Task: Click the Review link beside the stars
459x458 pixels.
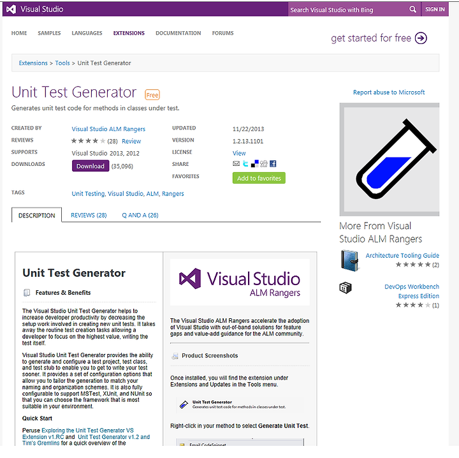Action: (x=131, y=141)
